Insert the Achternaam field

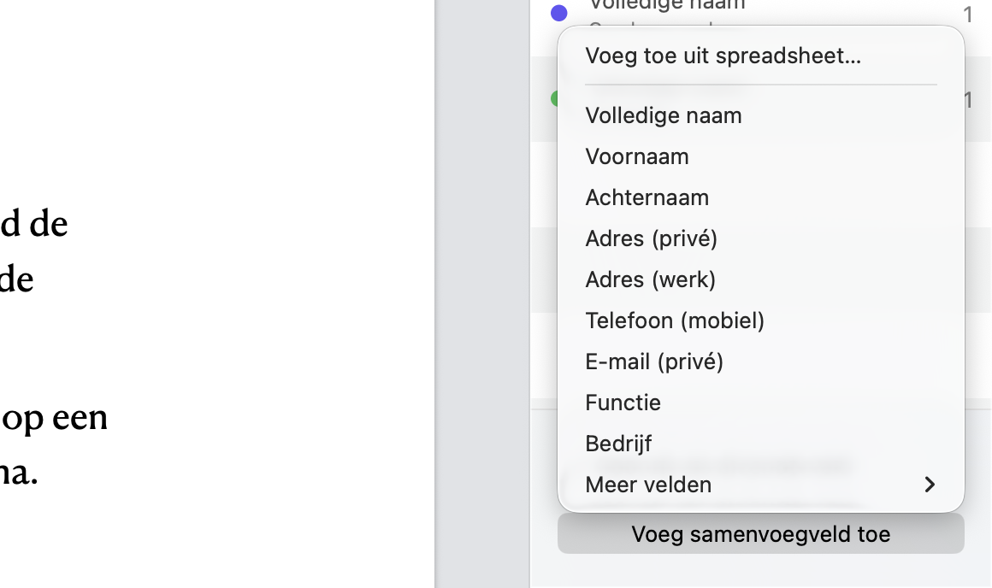(647, 197)
